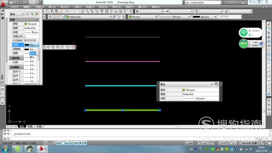272x153 pixels.
Task: Open the Layer Properties Manager icon
Action: click(x=50, y=17)
